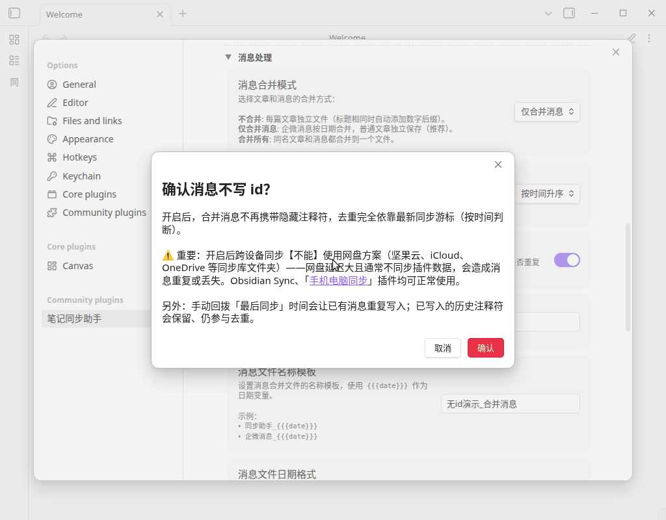The image size is (666, 520).
Task: Toggle the left sidebar icon
Action: (x=14, y=13)
